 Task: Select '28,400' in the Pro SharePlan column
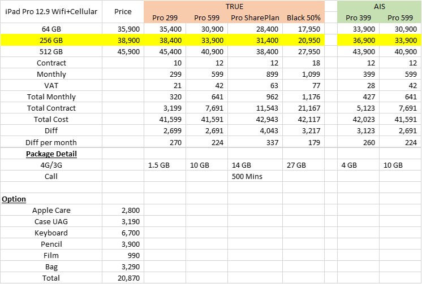pyautogui.click(x=255, y=29)
